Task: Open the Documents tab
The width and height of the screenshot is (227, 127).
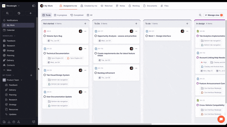Action: [x=150, y=6]
